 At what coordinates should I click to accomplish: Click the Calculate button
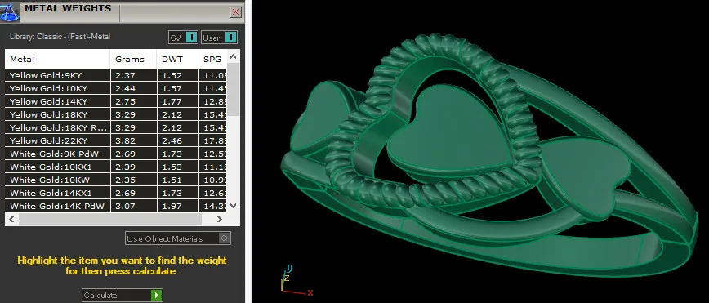122,296
